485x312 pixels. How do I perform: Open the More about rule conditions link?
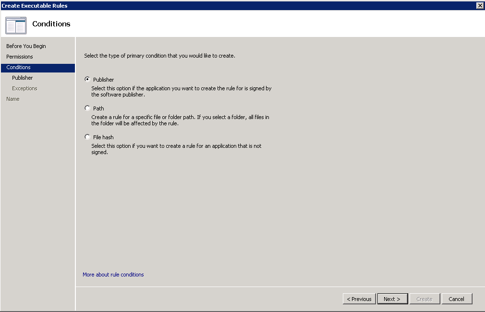113,275
